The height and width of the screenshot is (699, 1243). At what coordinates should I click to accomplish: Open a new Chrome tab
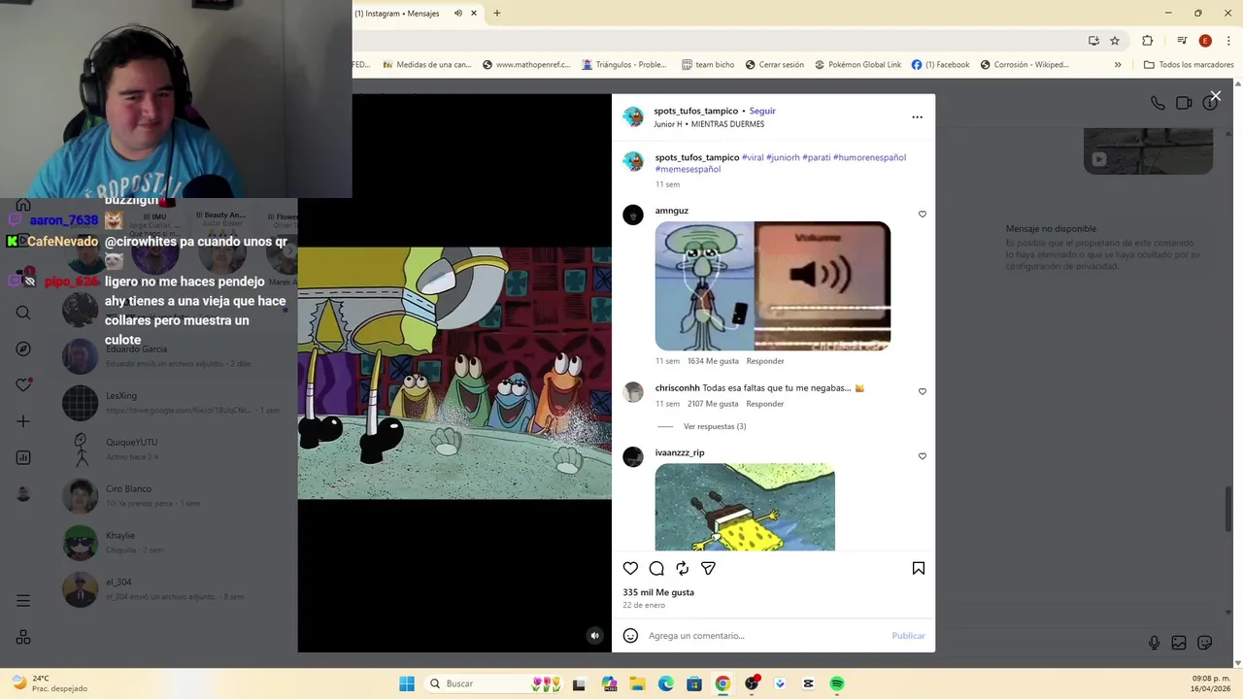(x=497, y=14)
